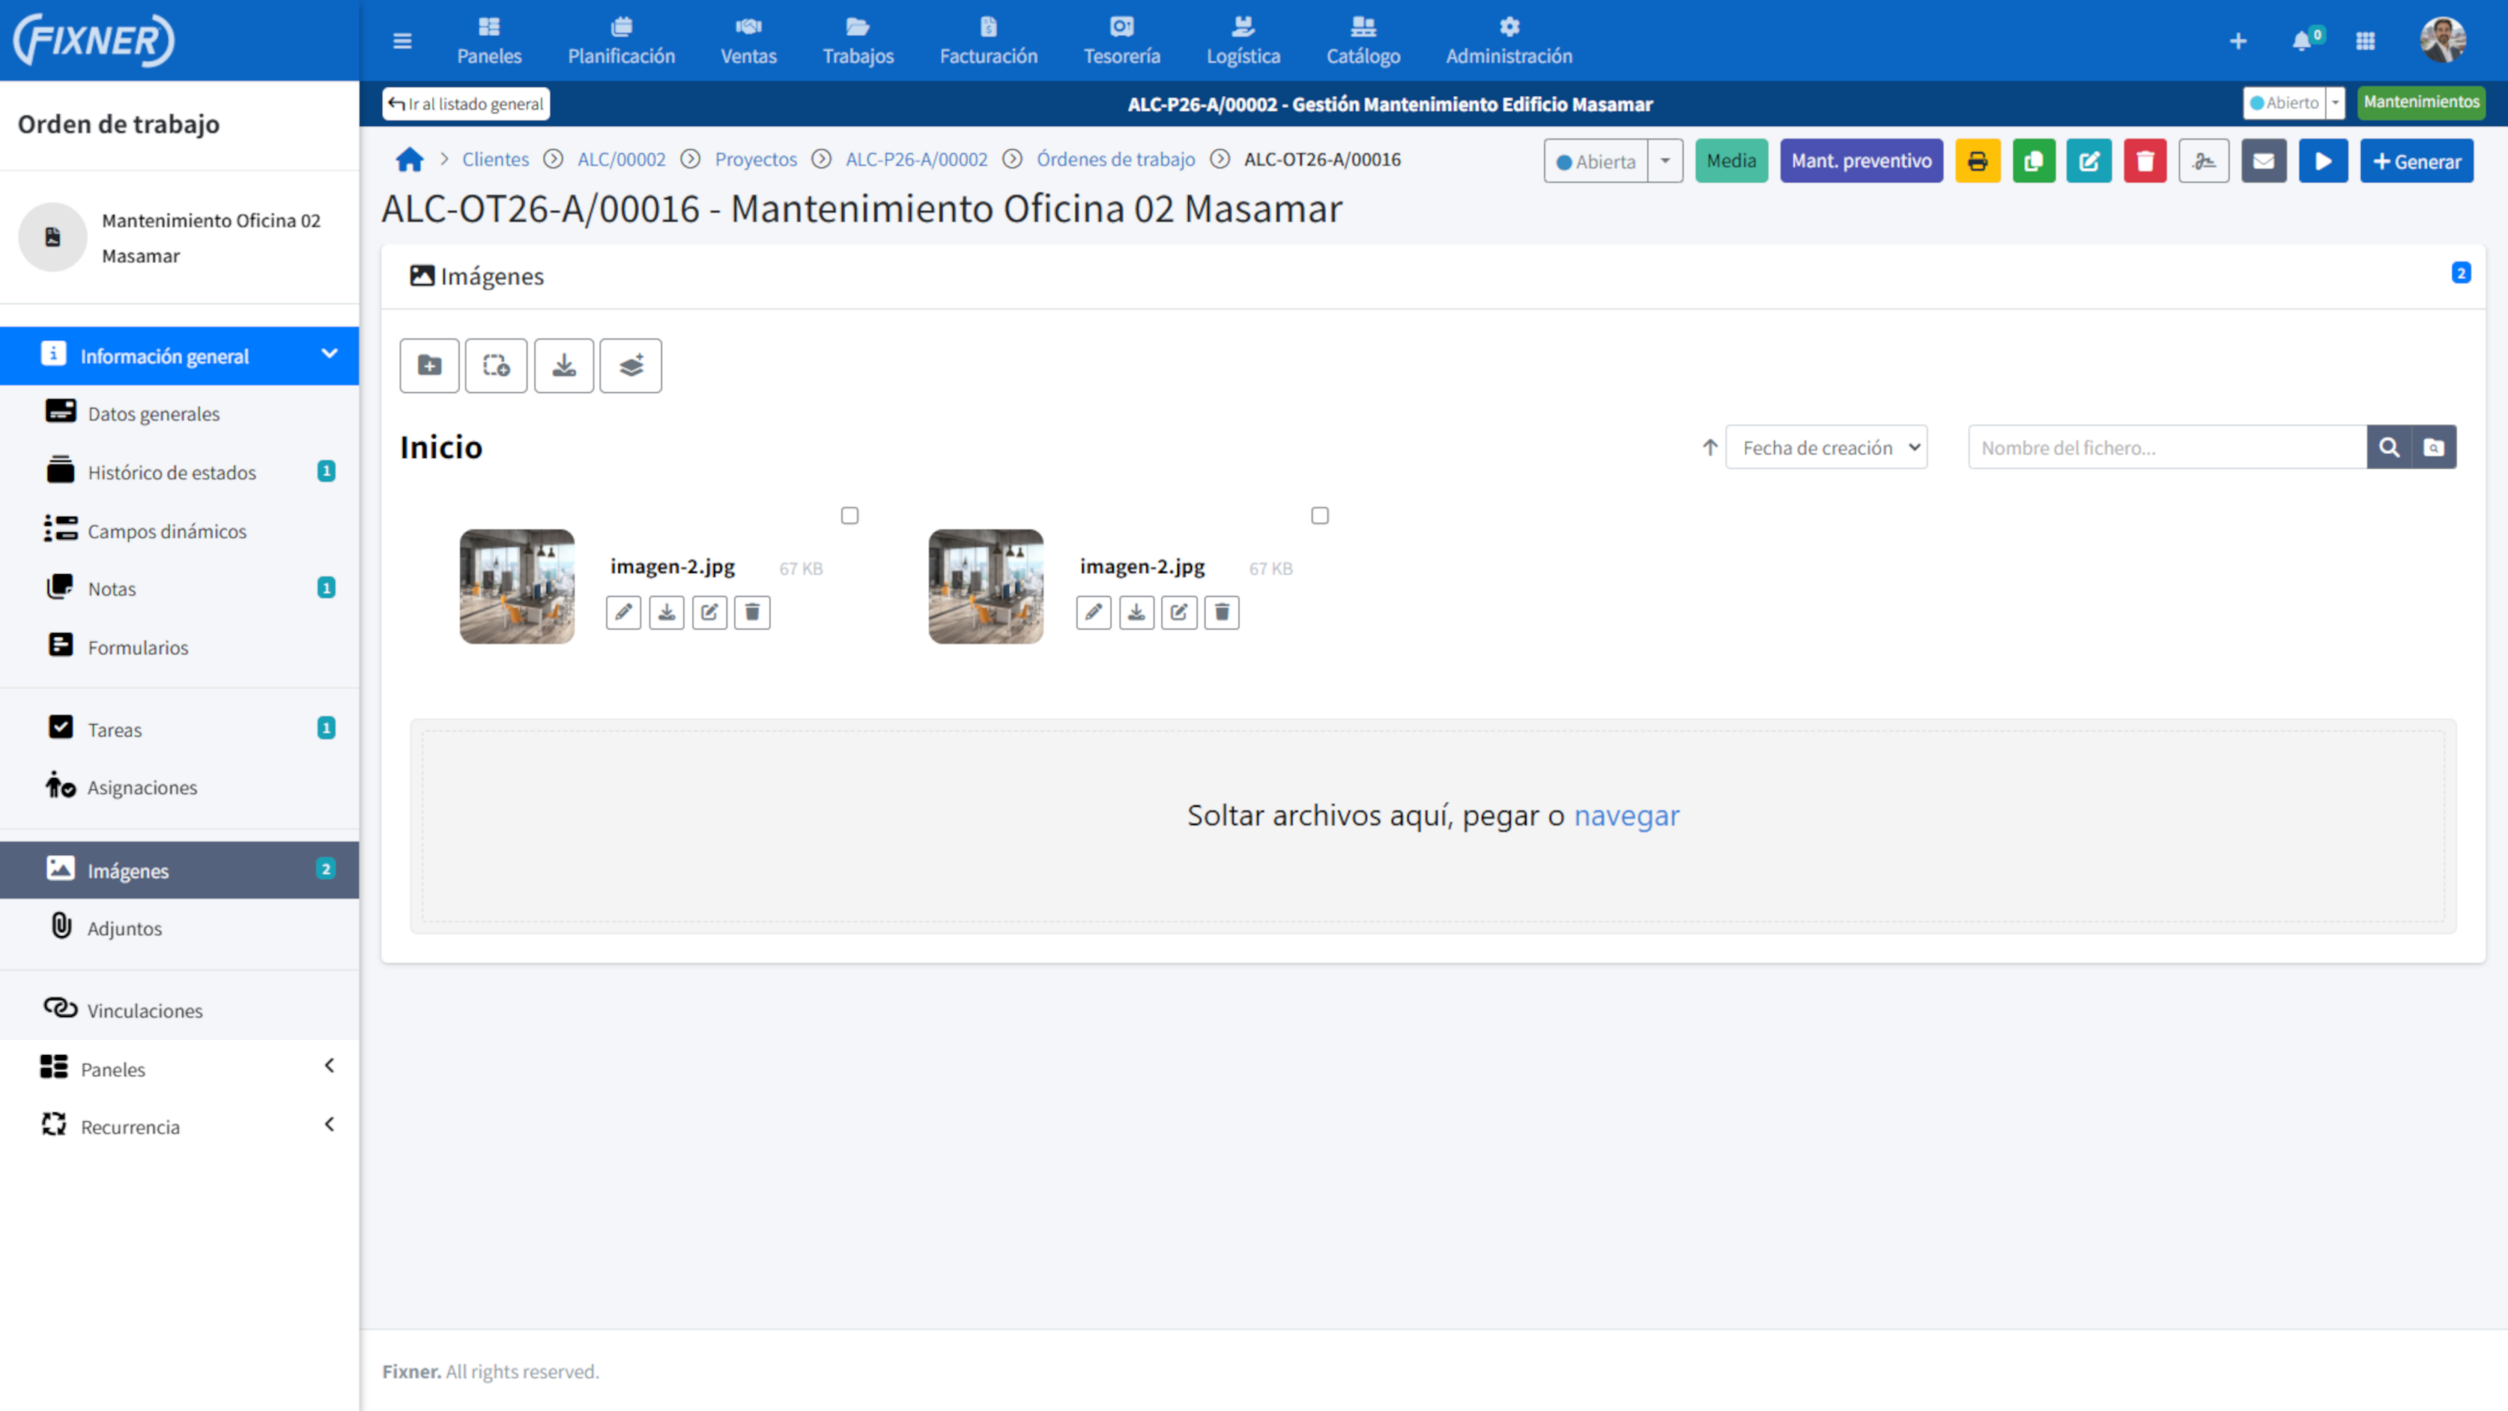2508x1411 pixels.
Task: Click the envelope email icon
Action: (2264, 161)
